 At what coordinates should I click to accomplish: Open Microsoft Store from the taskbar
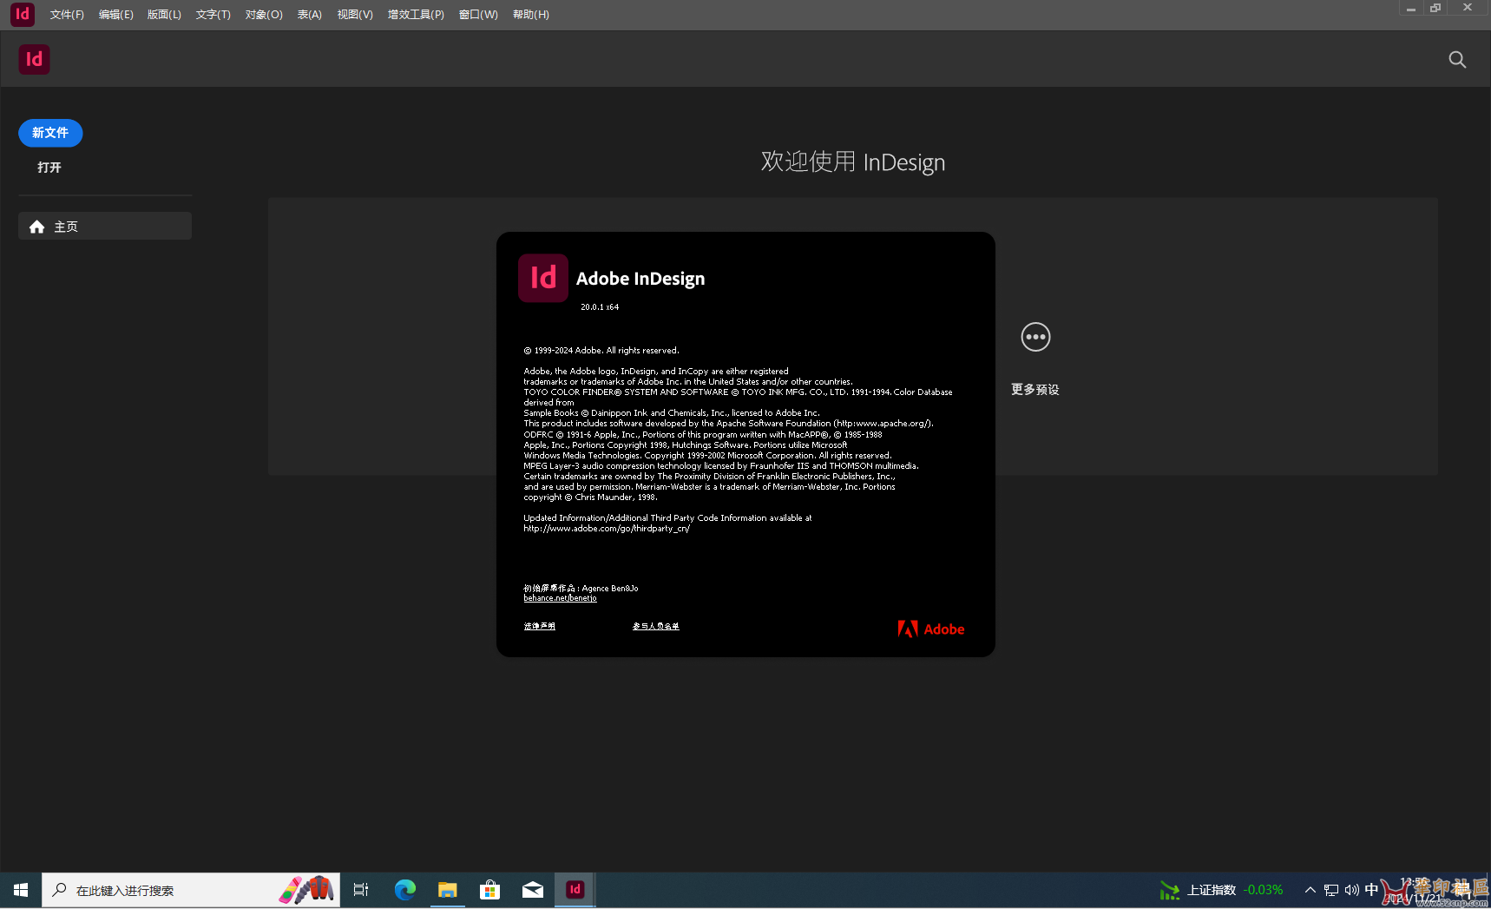489,890
